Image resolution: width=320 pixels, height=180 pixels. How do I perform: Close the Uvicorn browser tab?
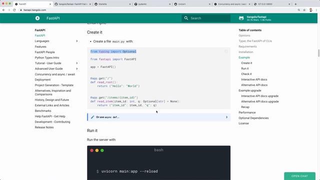[209, 4]
